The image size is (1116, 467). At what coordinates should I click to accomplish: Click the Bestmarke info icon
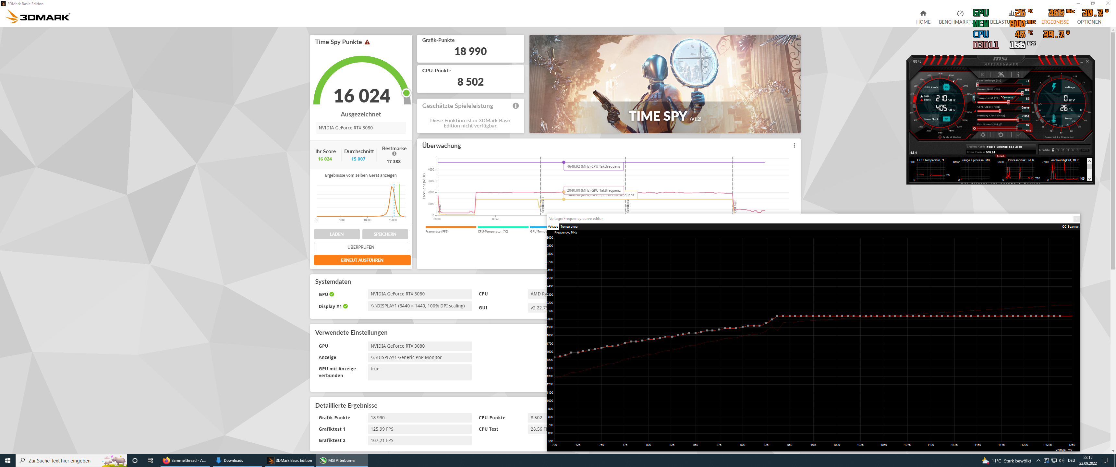394,154
